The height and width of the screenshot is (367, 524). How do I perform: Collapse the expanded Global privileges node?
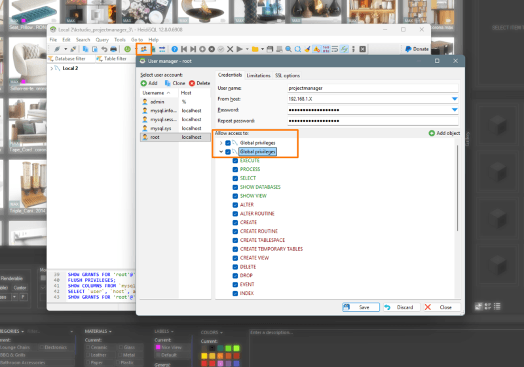coord(221,152)
